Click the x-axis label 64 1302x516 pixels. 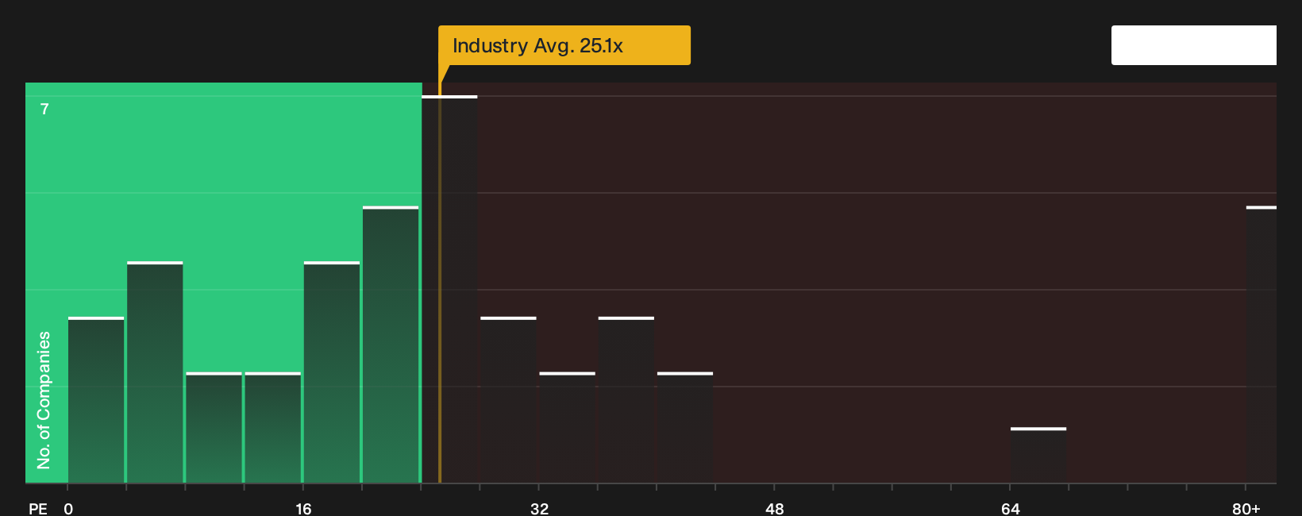tap(1010, 508)
